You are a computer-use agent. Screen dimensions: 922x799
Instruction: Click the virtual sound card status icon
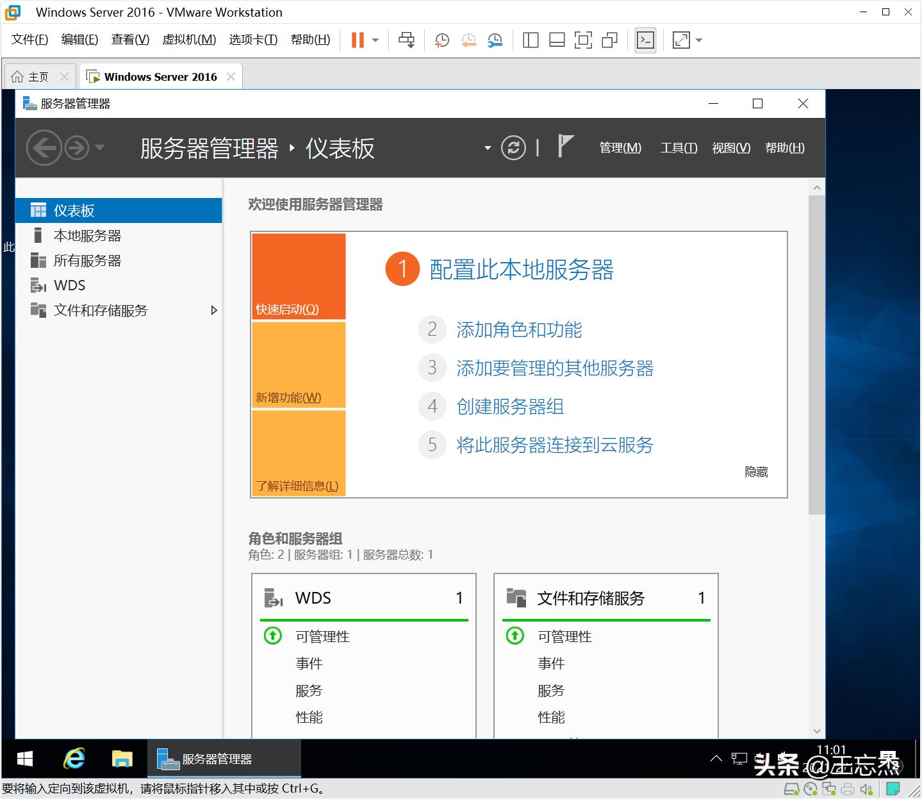(x=866, y=789)
